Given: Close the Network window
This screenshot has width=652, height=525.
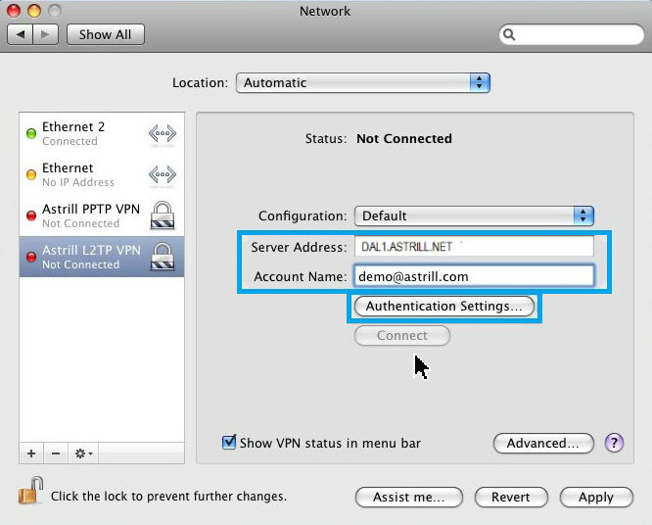Looking at the screenshot, I should (14, 10).
